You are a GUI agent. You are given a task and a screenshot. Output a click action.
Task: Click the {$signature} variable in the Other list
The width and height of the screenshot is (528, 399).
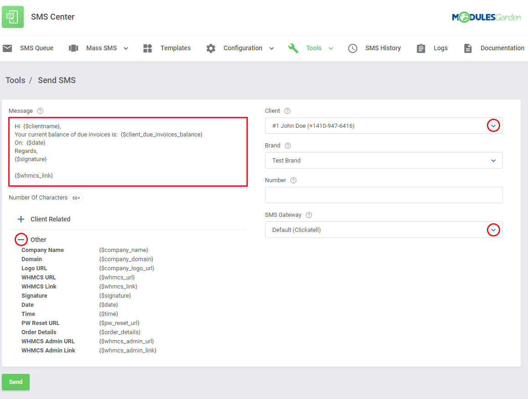click(115, 295)
